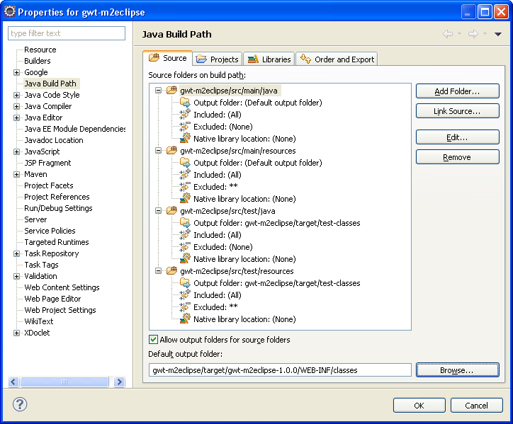Viewport: 513px width, 424px height.
Task: Open forward history dropdown arrow
Action: (485, 34)
